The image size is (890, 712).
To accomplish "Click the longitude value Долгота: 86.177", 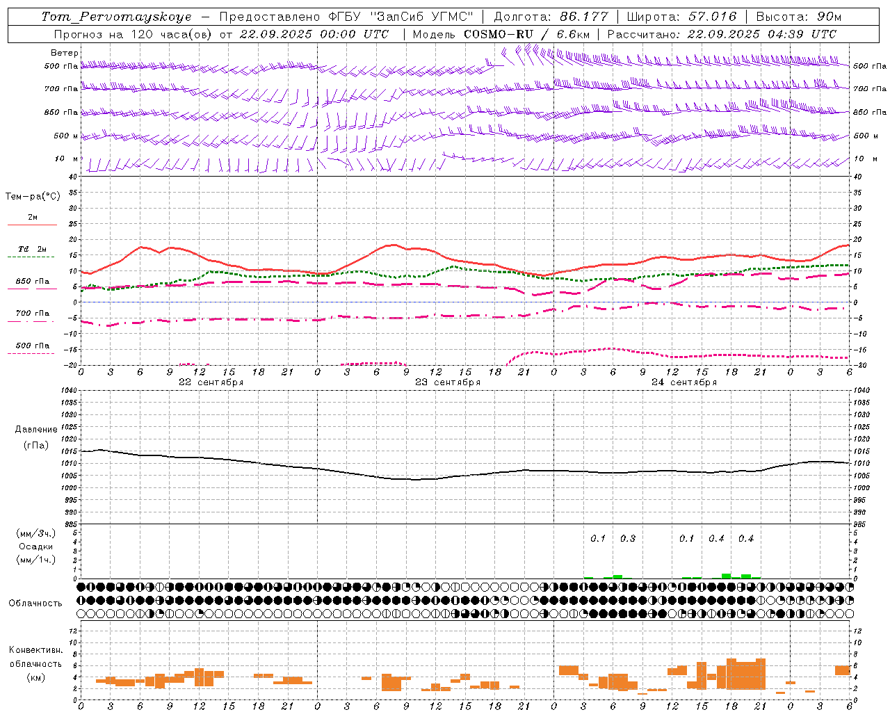I will [x=551, y=17].
